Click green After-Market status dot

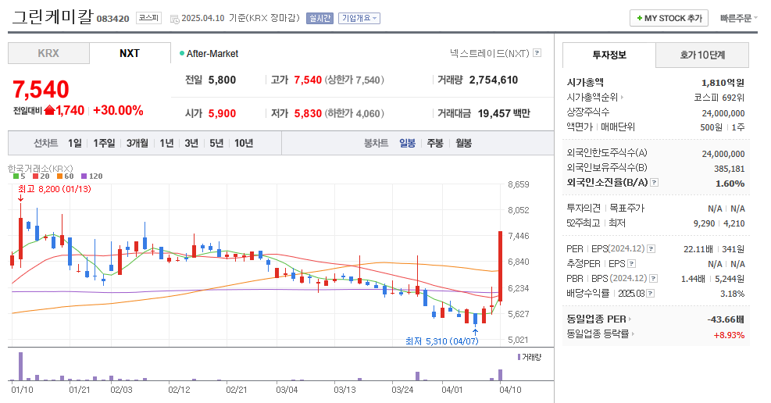(182, 53)
